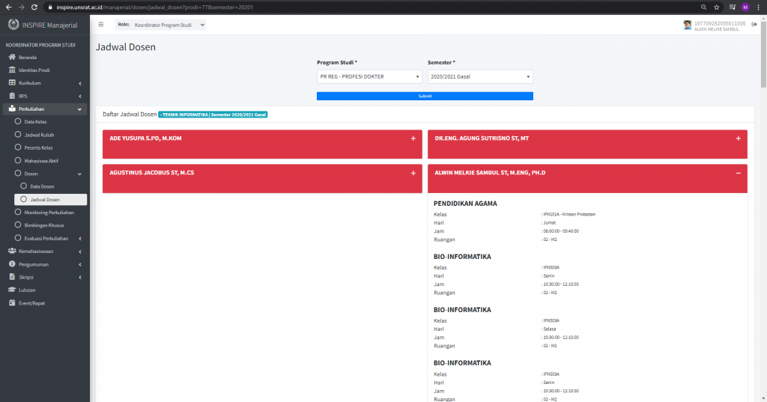Click the Teknik Informatika semester badge
The height and width of the screenshot is (402, 767).
213,115
